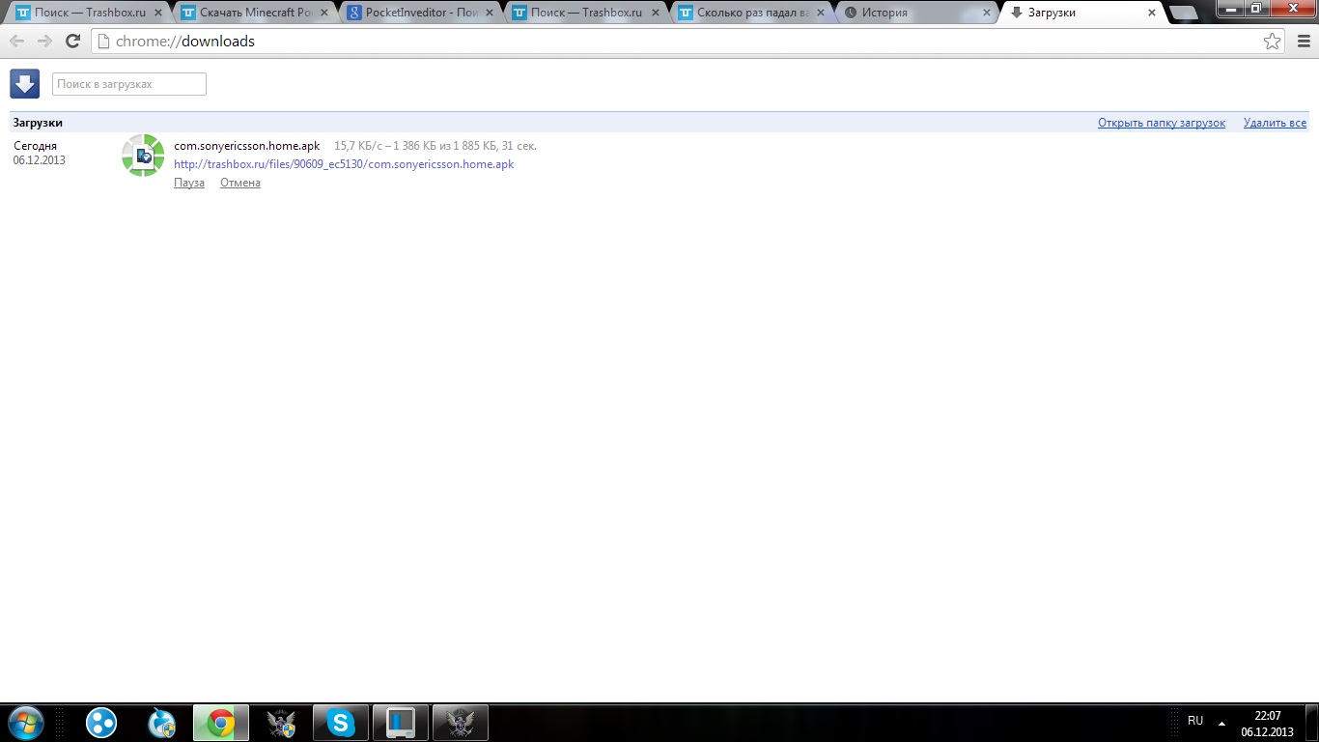Open Skype from the taskbar
The width and height of the screenshot is (1319, 742).
coord(341,723)
